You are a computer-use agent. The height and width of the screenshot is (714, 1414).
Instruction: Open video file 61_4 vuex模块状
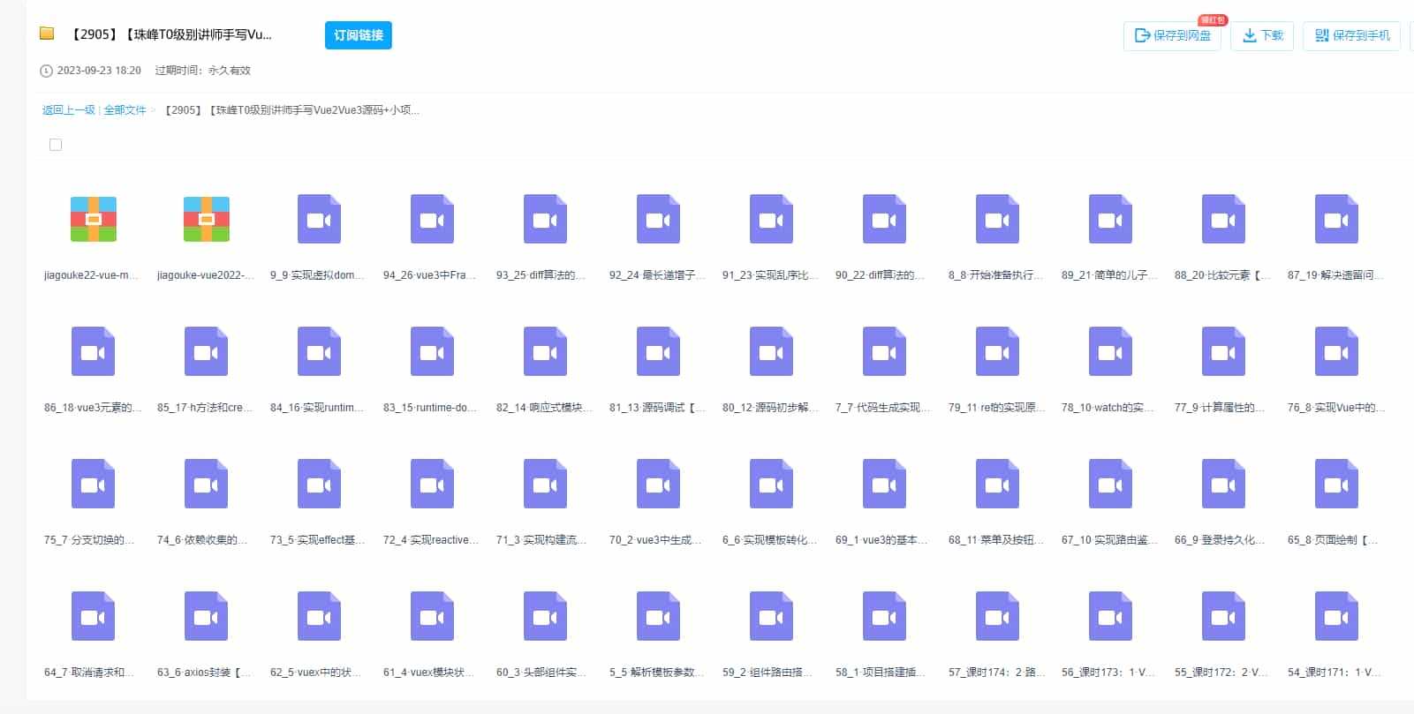tap(433, 616)
